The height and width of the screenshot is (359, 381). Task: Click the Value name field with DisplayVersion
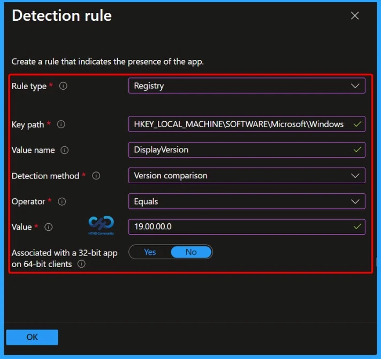click(x=247, y=150)
